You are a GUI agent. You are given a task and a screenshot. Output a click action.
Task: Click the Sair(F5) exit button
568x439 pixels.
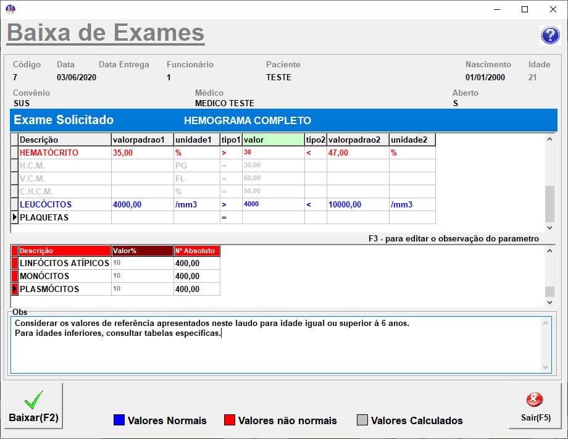(x=535, y=406)
